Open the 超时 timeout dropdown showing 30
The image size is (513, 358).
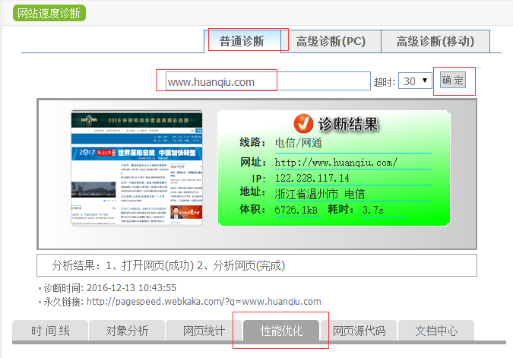point(415,81)
